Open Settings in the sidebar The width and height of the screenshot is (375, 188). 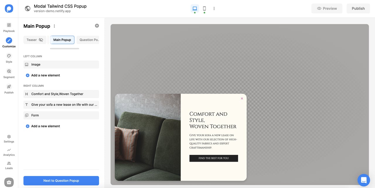9,139
